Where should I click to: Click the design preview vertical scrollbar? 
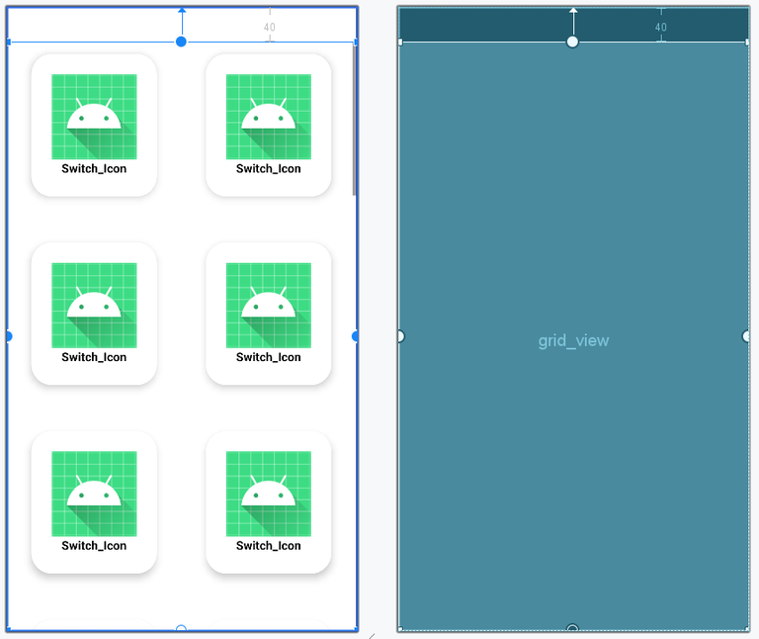click(x=355, y=120)
